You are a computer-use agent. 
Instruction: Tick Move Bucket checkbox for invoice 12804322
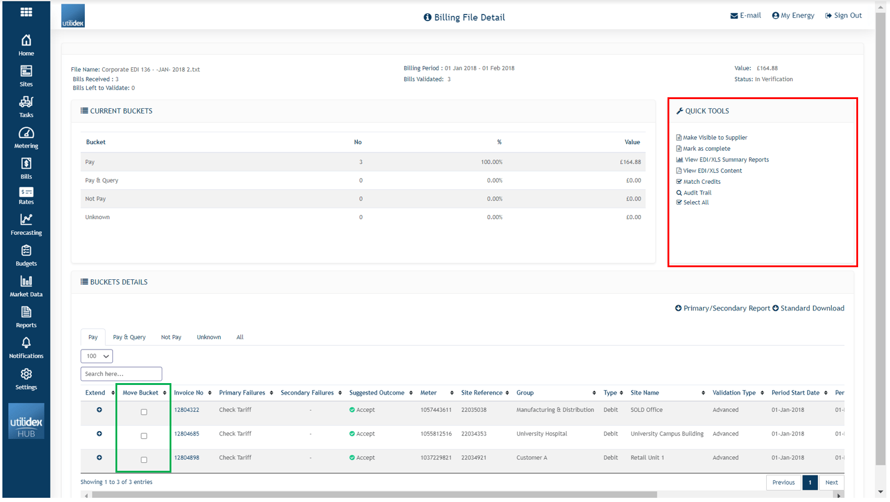[x=144, y=412]
